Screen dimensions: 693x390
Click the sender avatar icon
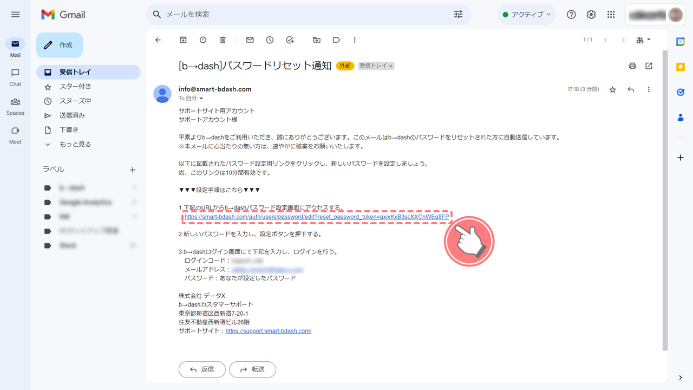pos(162,94)
